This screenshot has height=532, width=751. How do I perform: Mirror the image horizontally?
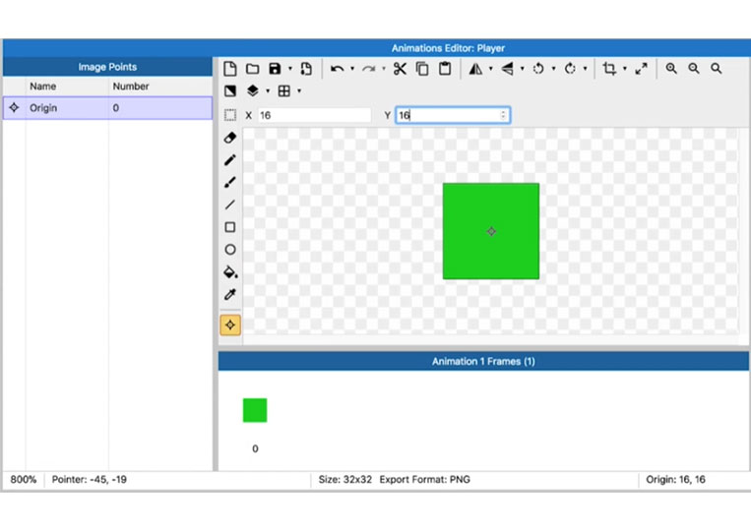pos(475,69)
